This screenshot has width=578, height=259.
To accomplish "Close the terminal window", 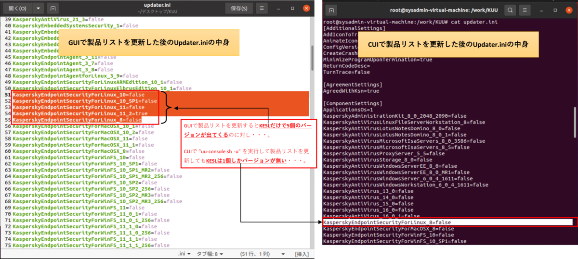I will [568, 9].
